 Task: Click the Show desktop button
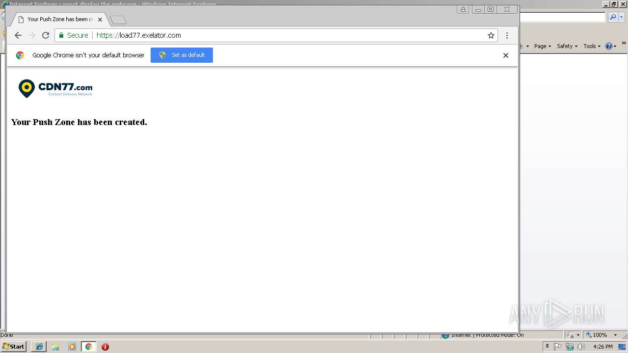pyautogui.click(x=623, y=347)
